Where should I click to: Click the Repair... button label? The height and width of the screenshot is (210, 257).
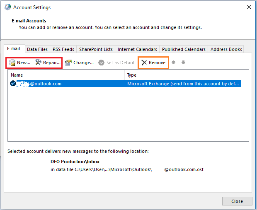(52, 63)
